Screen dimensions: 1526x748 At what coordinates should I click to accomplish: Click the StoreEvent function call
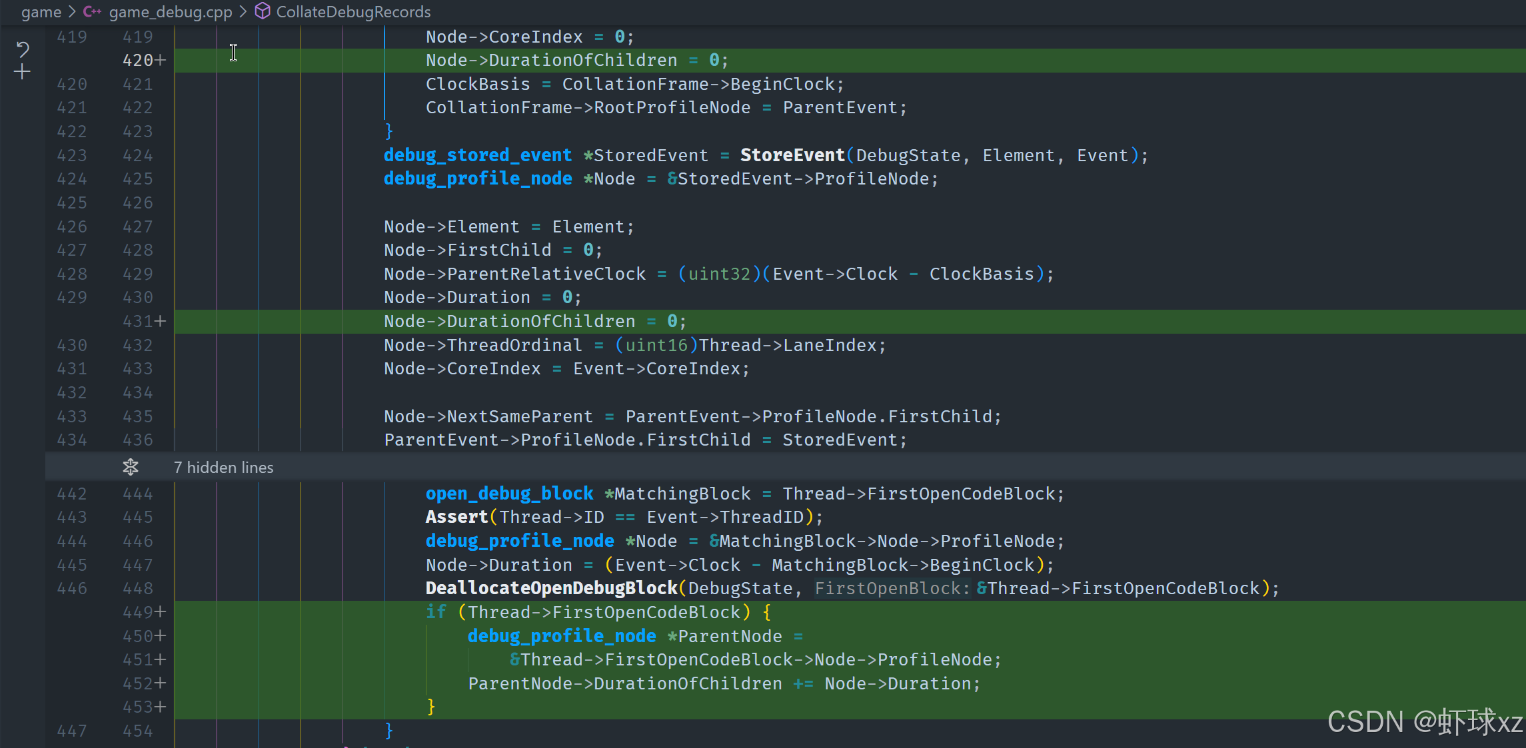792,155
